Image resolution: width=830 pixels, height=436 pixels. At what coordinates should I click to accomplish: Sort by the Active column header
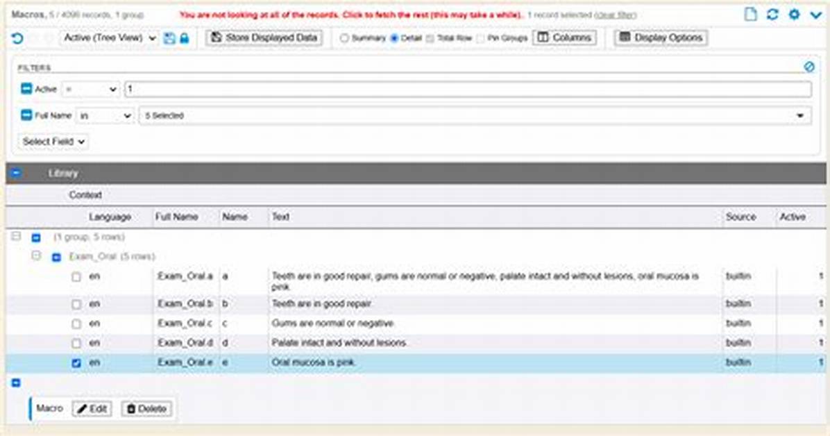(793, 217)
